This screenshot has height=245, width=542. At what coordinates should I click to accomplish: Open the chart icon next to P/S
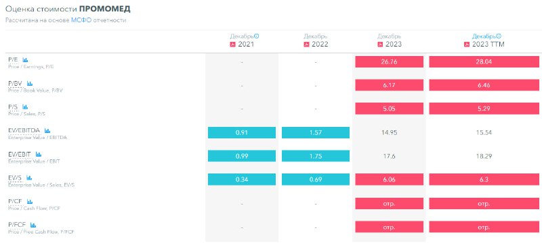(x=25, y=107)
